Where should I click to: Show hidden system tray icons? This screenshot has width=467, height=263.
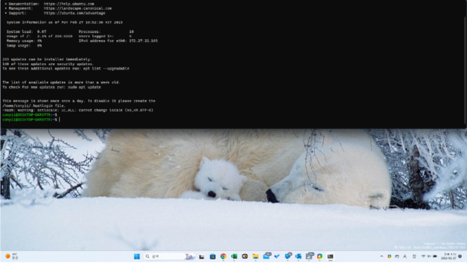pyautogui.click(x=382, y=256)
